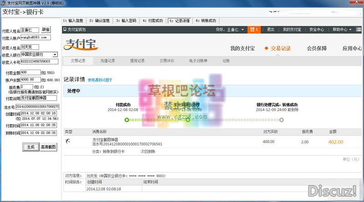The height and width of the screenshot is (202, 364).
Task: Switch to tab 2: 确认信息
Action: [x=100, y=20]
